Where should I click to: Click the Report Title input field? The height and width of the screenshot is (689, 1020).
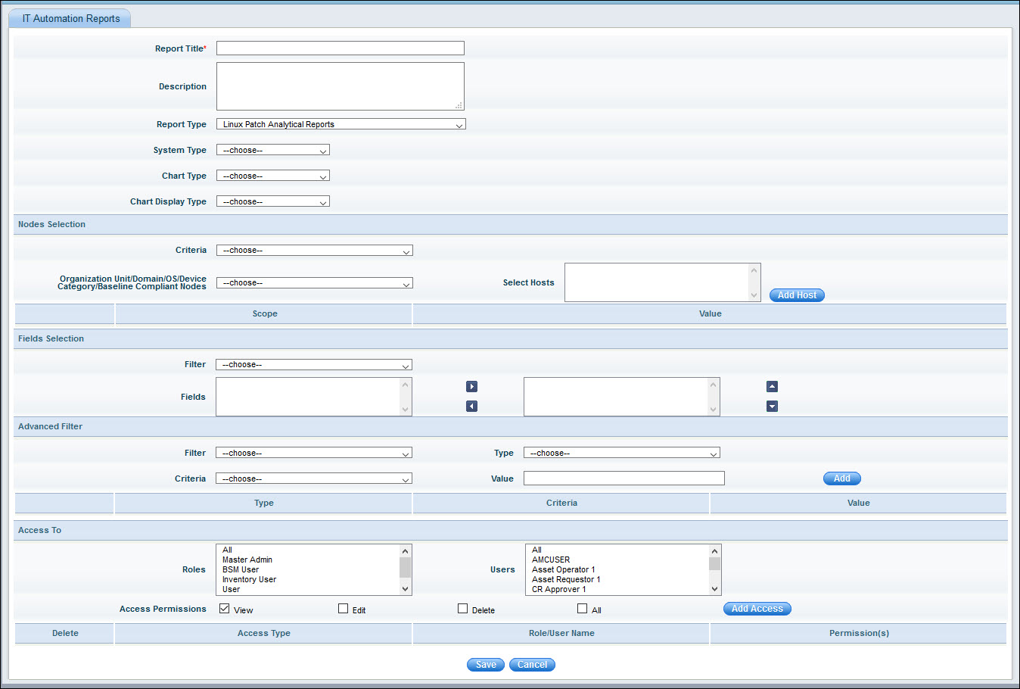pyautogui.click(x=340, y=48)
